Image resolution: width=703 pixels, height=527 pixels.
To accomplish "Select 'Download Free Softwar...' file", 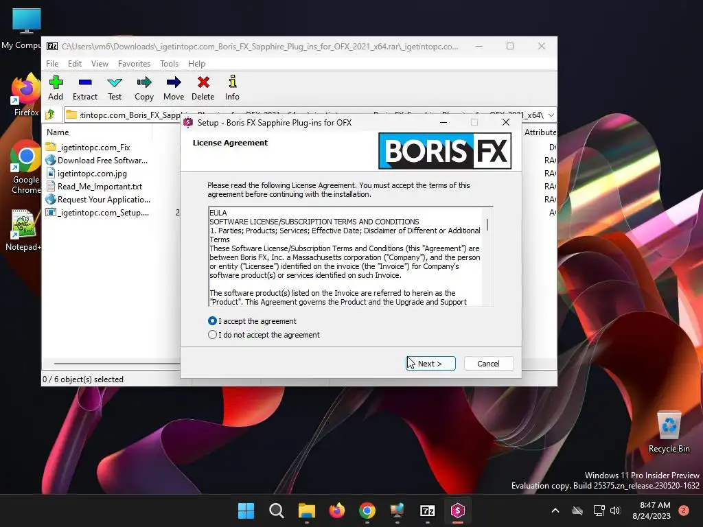I will (102, 160).
